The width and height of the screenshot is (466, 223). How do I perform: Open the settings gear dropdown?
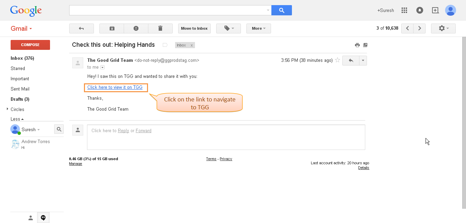click(x=443, y=28)
